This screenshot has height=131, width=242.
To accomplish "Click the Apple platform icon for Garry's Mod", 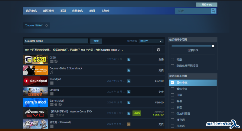I will coord(56,104).
